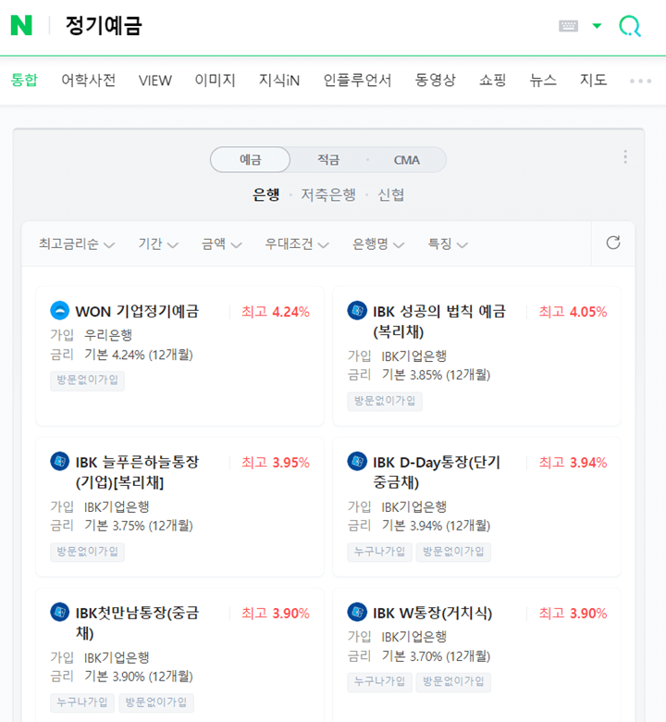Screen dimensions: 666x722
Task: Click the 기본 4.24% (12개월) rate text
Action: tap(139, 355)
